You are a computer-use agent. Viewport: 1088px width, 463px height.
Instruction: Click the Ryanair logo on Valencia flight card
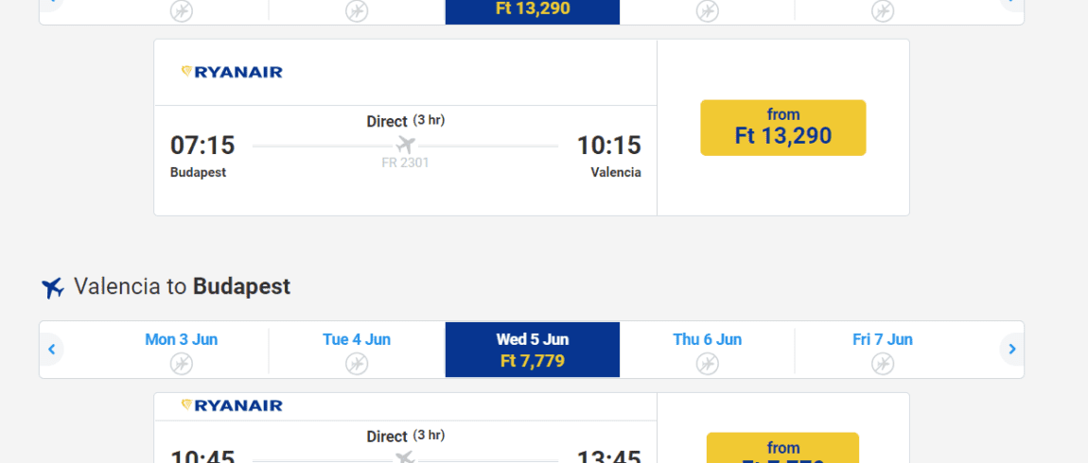tap(232, 405)
